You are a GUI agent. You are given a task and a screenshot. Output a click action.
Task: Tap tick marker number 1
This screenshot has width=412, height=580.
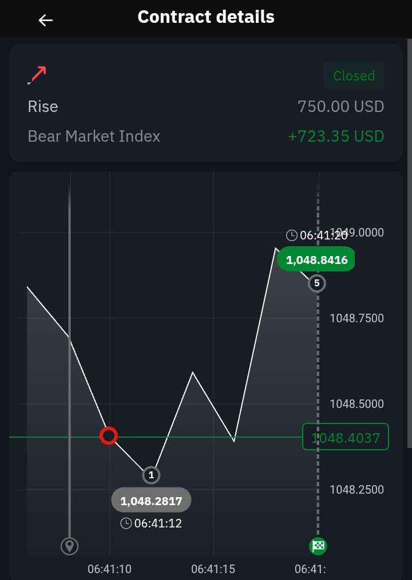pyautogui.click(x=151, y=475)
